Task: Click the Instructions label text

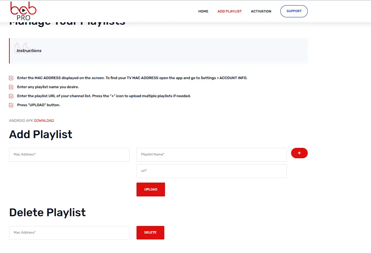Action: 29,51
